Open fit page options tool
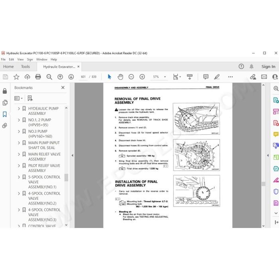Viewport: 279px width, 279px height. coord(177,77)
